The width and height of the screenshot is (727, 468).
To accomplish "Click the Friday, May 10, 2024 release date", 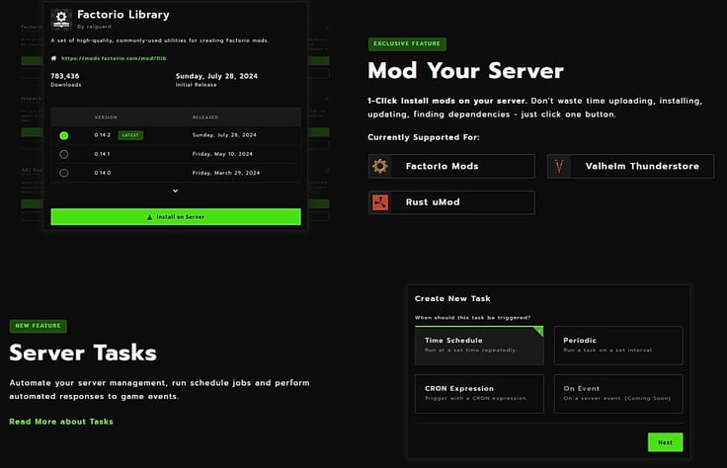I will click(x=222, y=154).
